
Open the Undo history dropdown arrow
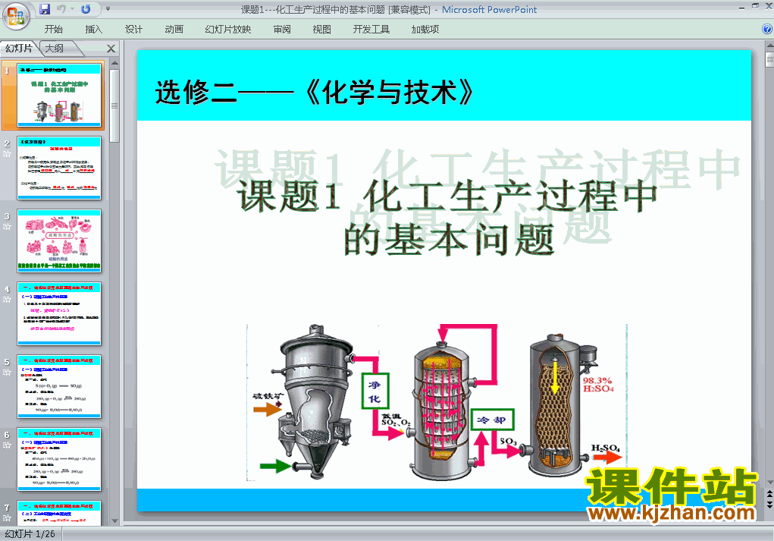pyautogui.click(x=73, y=9)
